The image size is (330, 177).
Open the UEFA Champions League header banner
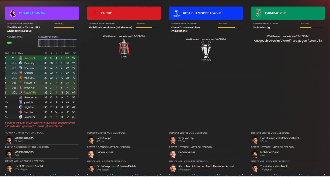tap(206, 13)
